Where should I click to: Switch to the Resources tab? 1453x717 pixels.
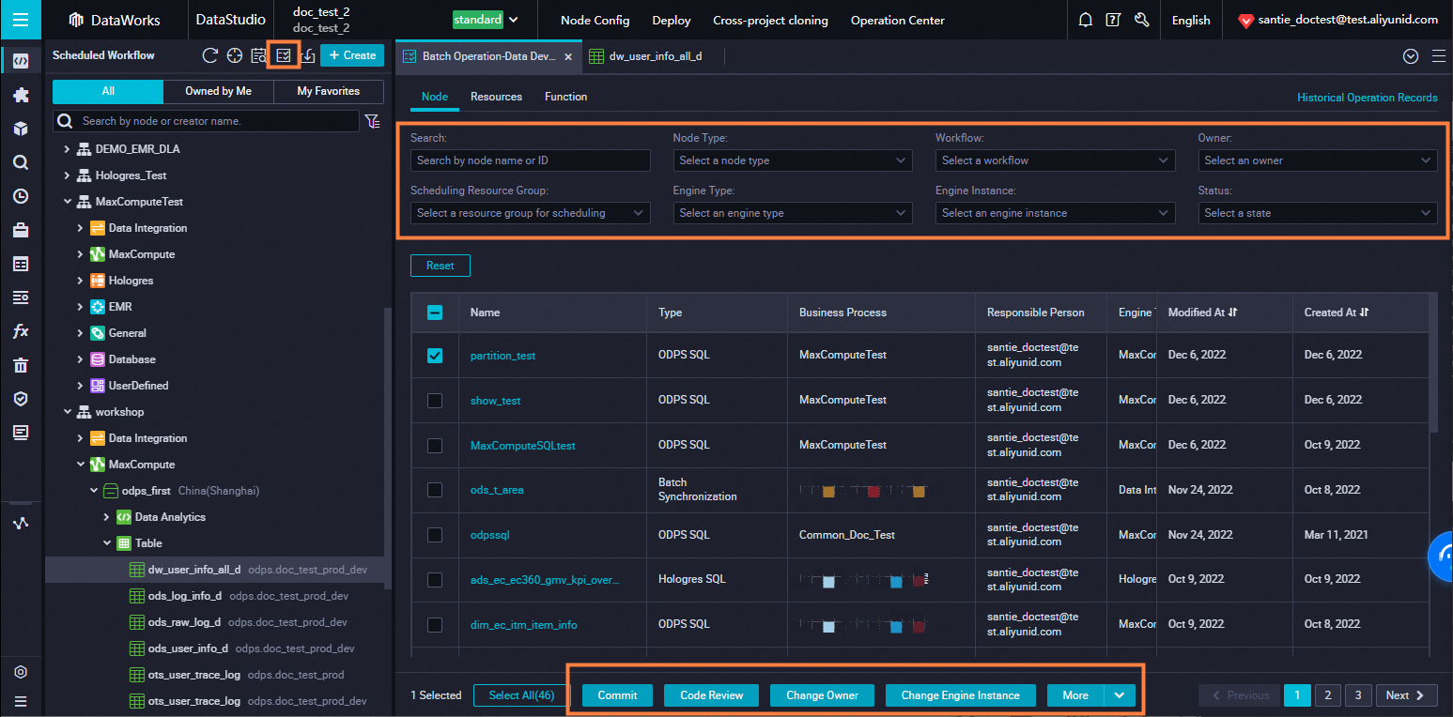point(496,97)
